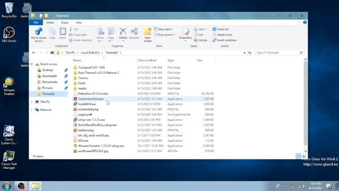Sort by the Type column header
The image size is (339, 191).
(x=181, y=60)
